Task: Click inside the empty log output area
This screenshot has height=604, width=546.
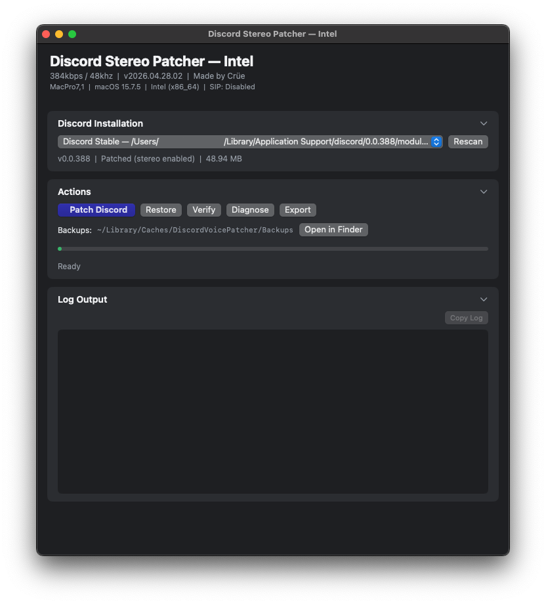Action: 272,412
